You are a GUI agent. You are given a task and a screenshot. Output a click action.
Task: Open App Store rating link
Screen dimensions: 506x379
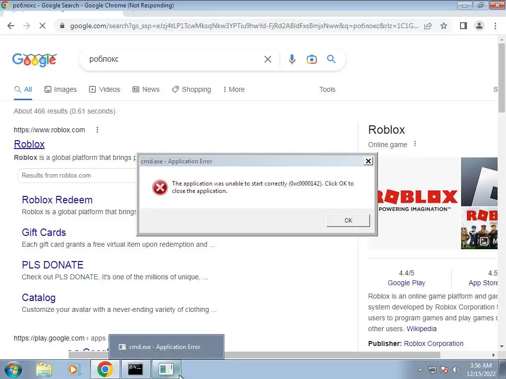(483, 283)
